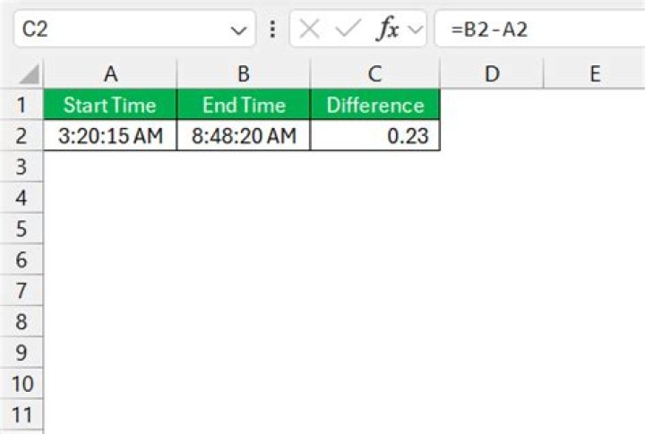Expand the dropdown arrow beside fx
645x434 pixels.
click(415, 30)
